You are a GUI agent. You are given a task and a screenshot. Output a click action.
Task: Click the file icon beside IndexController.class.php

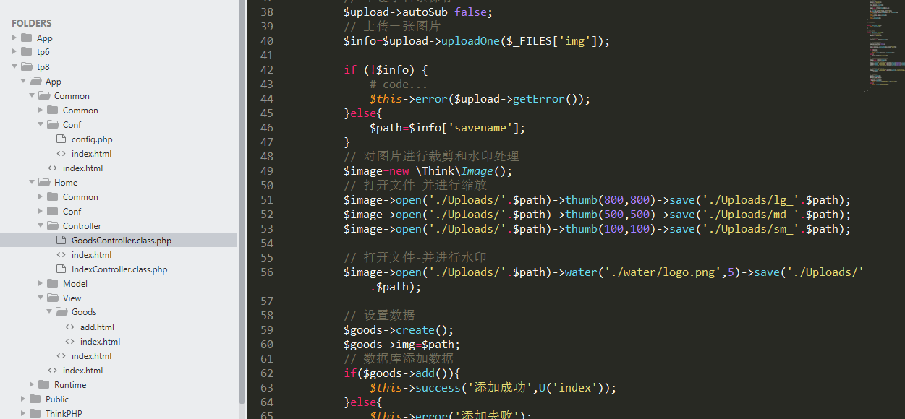(x=61, y=269)
